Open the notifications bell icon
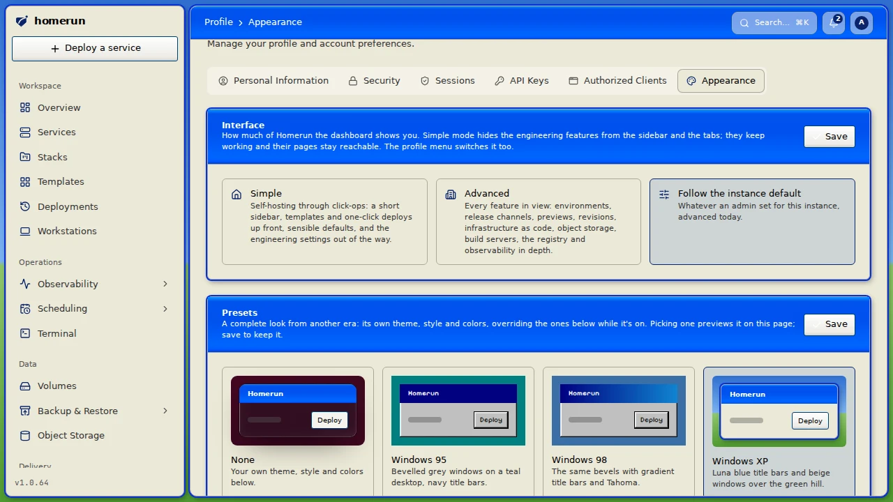 point(833,22)
